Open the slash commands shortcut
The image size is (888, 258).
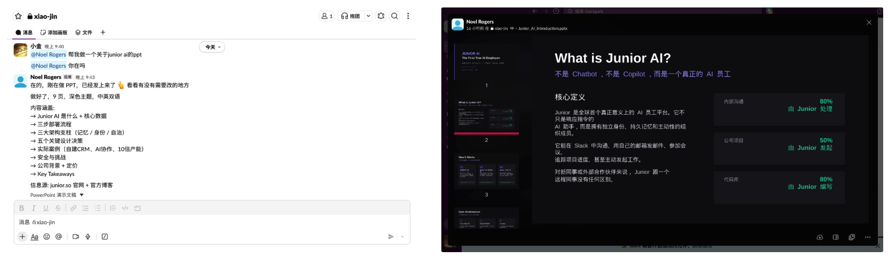105,237
